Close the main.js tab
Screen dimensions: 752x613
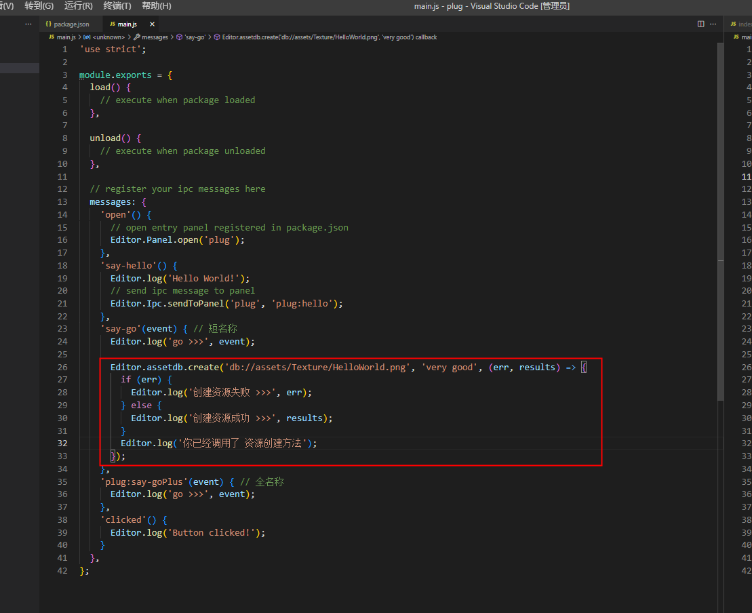point(152,24)
